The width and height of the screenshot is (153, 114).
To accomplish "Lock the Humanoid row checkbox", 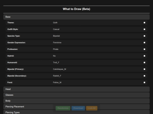I will 144,62.
